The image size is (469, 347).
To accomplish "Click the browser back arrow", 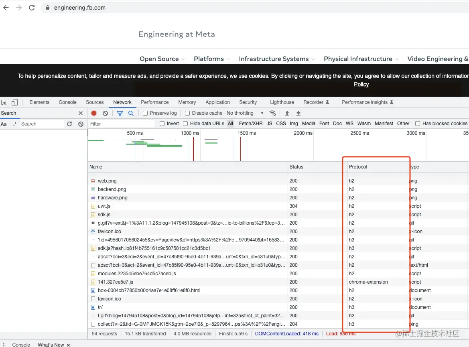I will pyautogui.click(x=6, y=8).
